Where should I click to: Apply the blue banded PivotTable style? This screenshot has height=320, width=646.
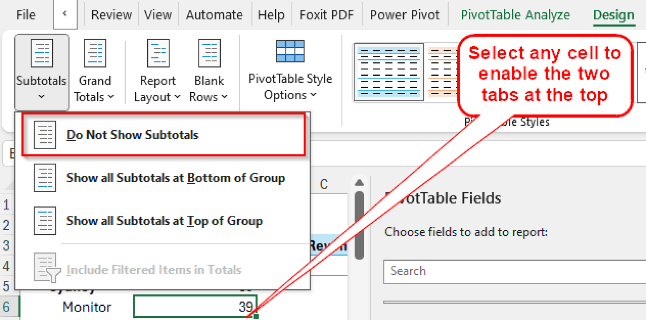click(388, 71)
